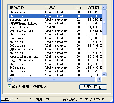Select the 网络编辑超级工具... process

(x=55, y=23)
